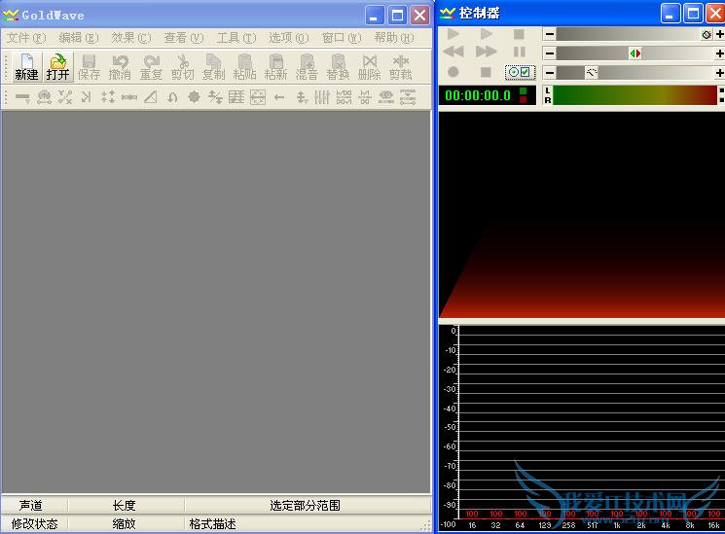725x534 pixels.
Task: Click the Open (打开) folder icon
Action: [x=58, y=66]
